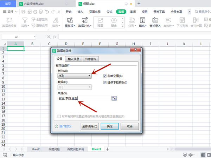211x158 pixels.
Task: Click the eye protection mode icon
Action: 185,155
